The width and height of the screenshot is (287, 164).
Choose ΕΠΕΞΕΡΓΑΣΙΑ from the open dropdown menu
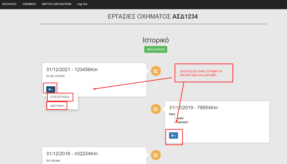point(60,97)
